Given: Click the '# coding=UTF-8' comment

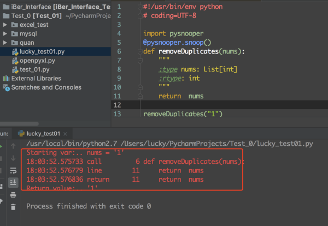Looking at the screenshot, I should [169, 16].
